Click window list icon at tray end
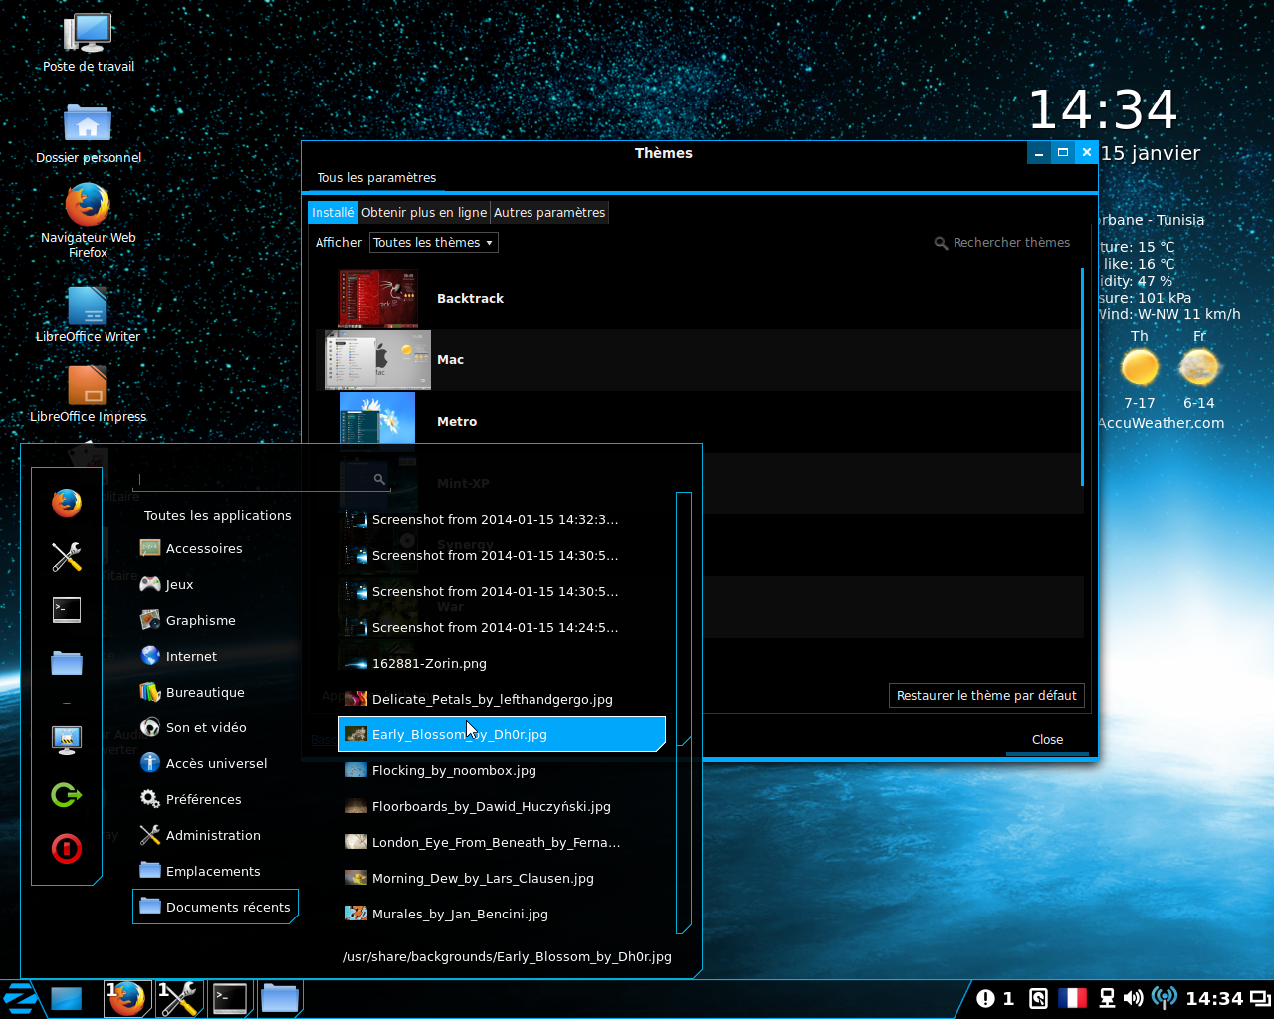The height and width of the screenshot is (1019, 1274). 1260,999
